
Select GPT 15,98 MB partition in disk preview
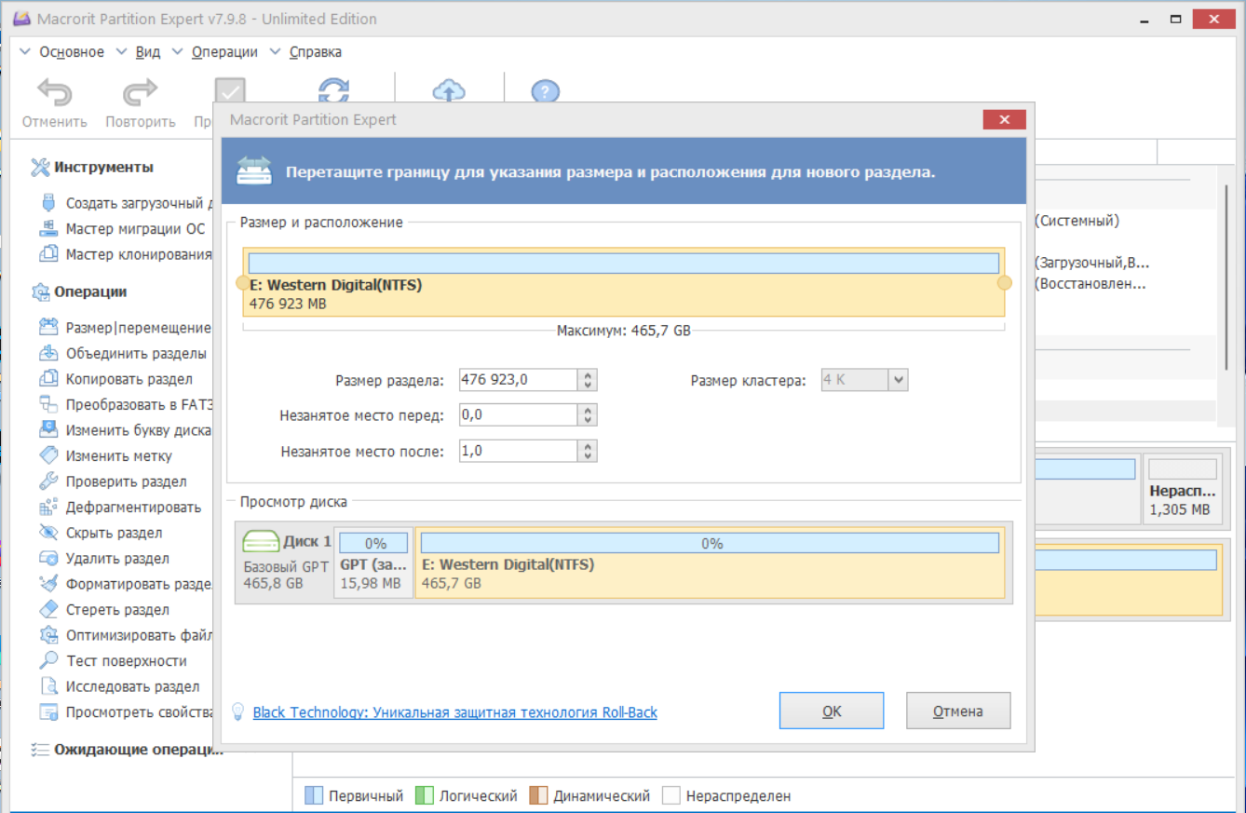[372, 562]
